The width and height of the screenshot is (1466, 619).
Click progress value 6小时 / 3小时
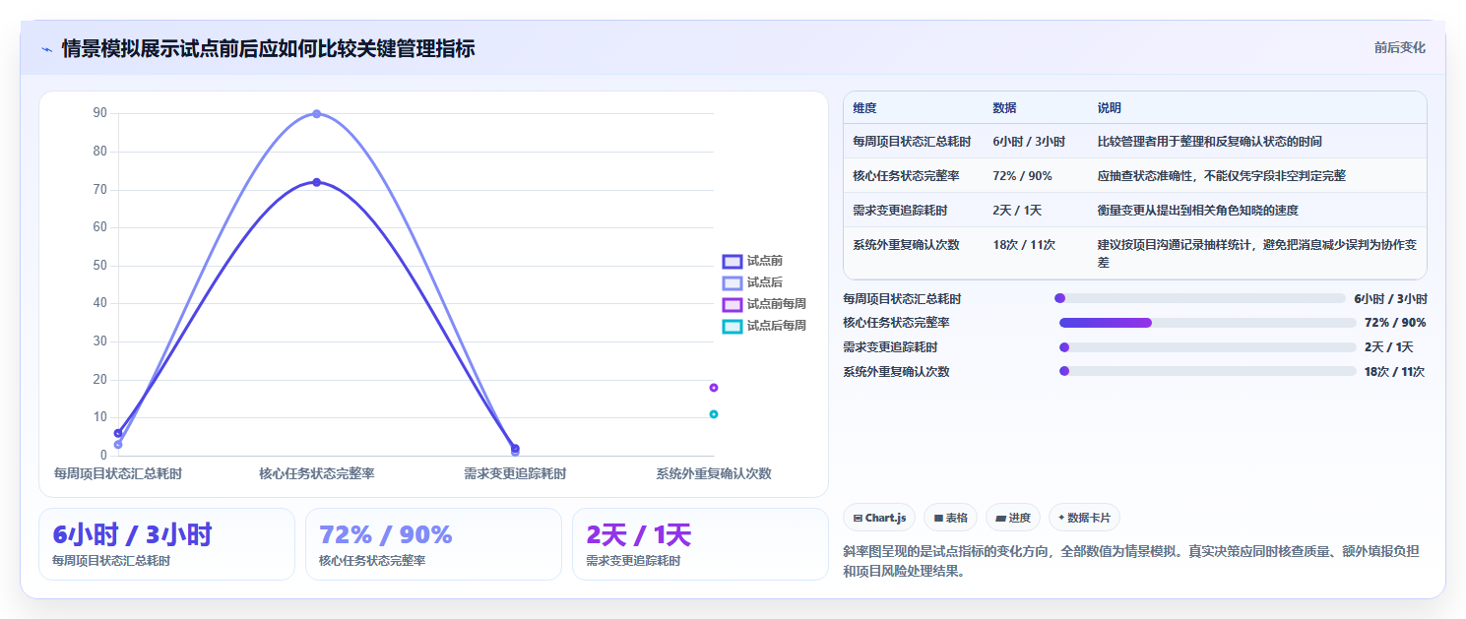coord(1390,298)
